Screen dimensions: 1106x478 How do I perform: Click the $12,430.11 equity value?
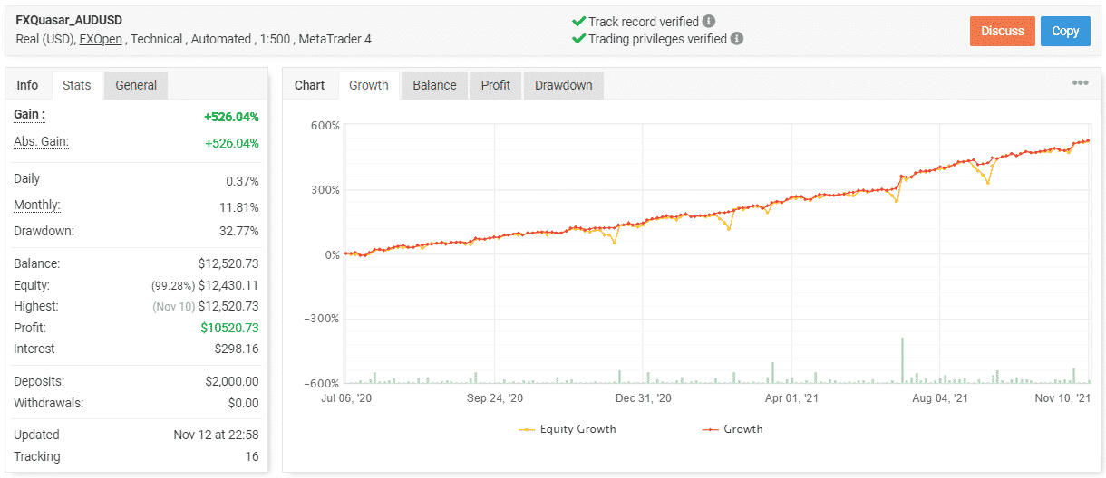click(228, 285)
